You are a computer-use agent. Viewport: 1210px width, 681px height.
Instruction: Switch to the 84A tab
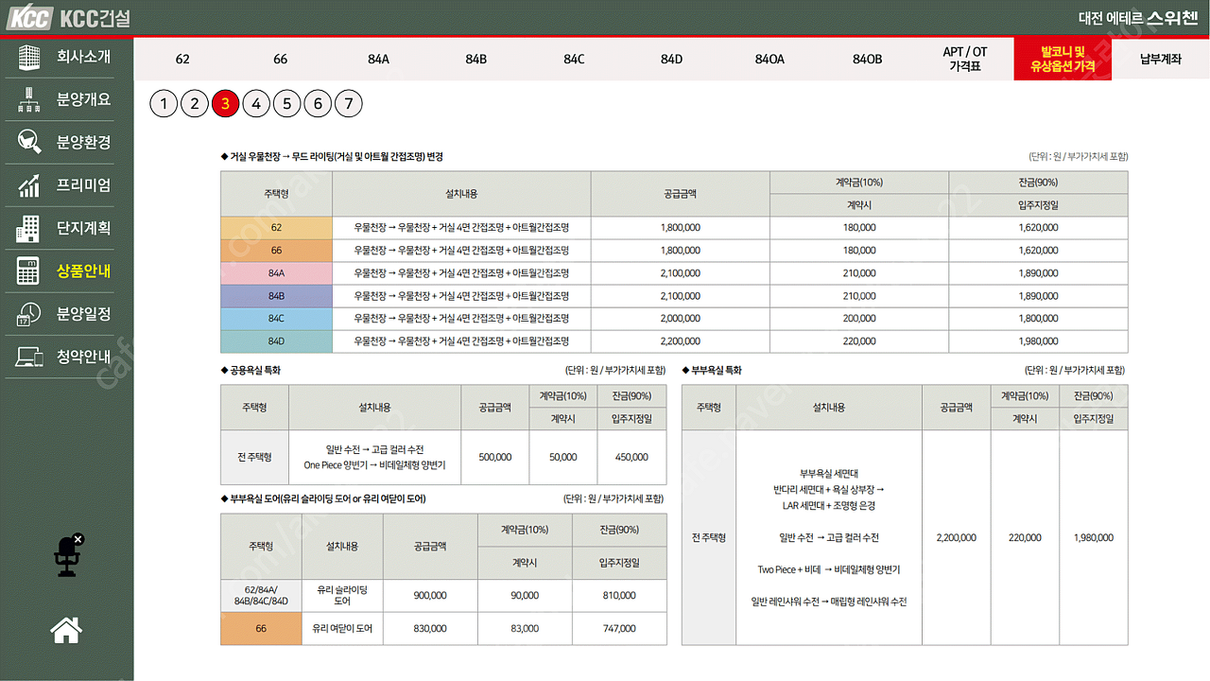click(378, 59)
